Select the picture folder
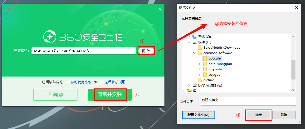This screenshot has height=129, width=305. pos(209,80)
